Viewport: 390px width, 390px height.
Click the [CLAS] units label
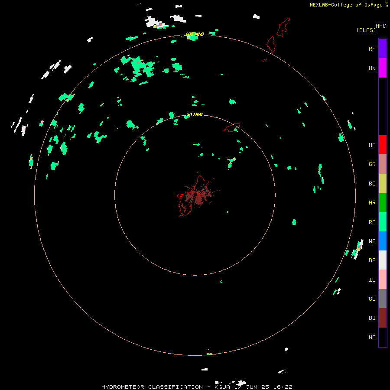coord(366,30)
